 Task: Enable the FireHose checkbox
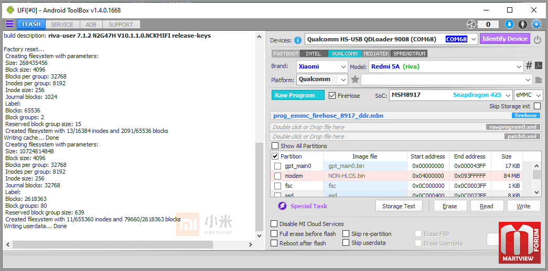332,95
